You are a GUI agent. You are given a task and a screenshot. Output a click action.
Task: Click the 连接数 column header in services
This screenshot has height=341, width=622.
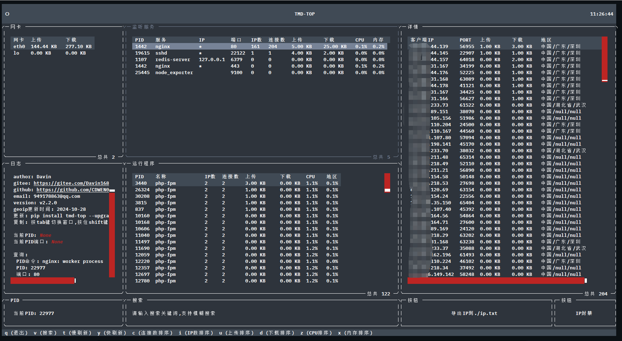[x=277, y=40]
